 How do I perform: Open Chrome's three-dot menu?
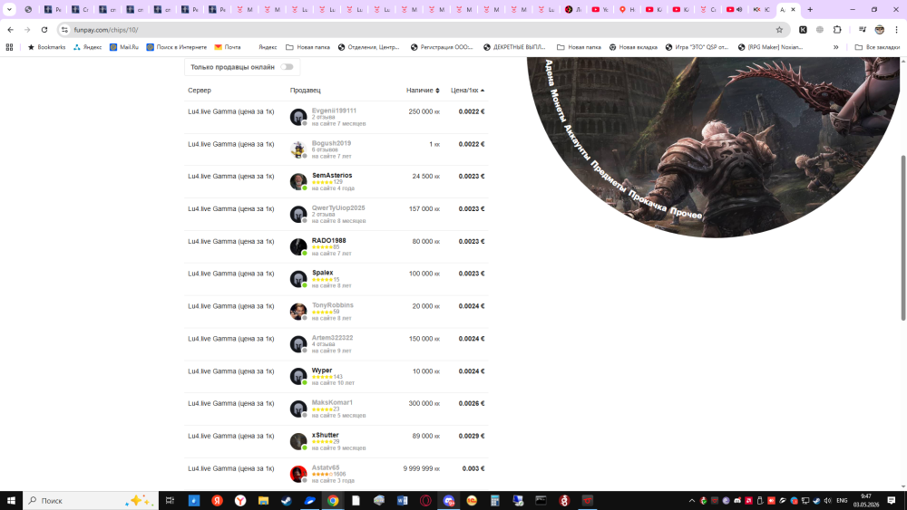point(897,30)
